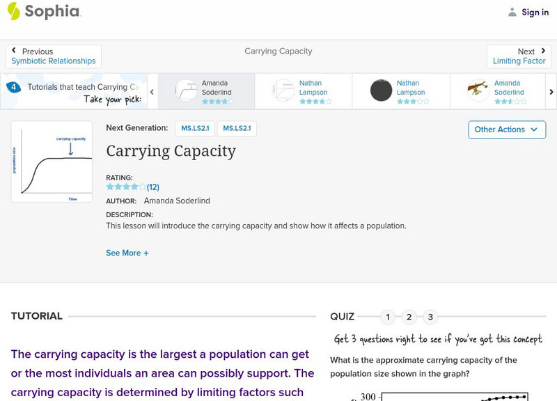
Task: Click the star rating under RATING
Action: pos(126,187)
